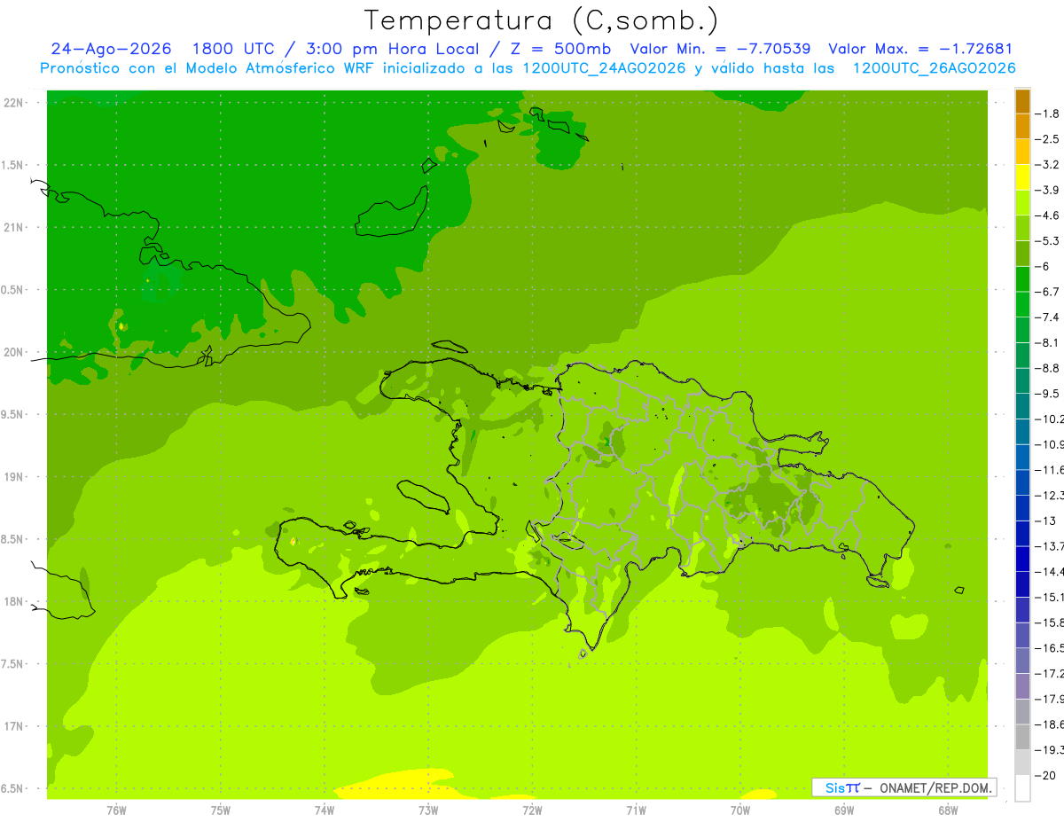Image resolution: width=1064 pixels, height=822 pixels.
Task: Select the yellow swatch between -3.2 and -3.9
Action: pyautogui.click(x=1022, y=177)
